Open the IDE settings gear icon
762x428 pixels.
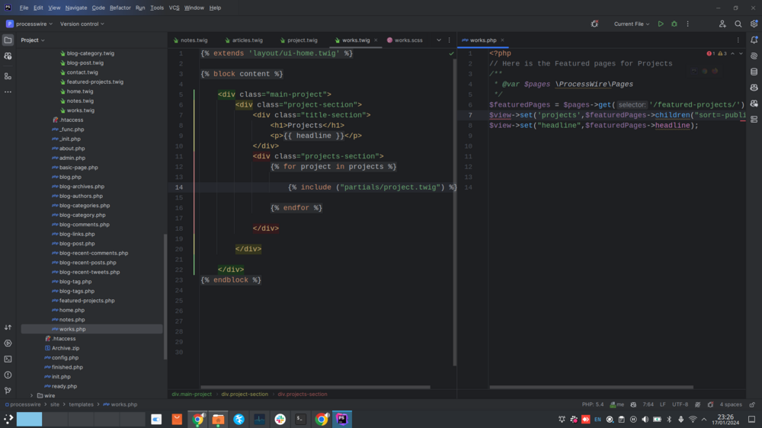pos(754,24)
